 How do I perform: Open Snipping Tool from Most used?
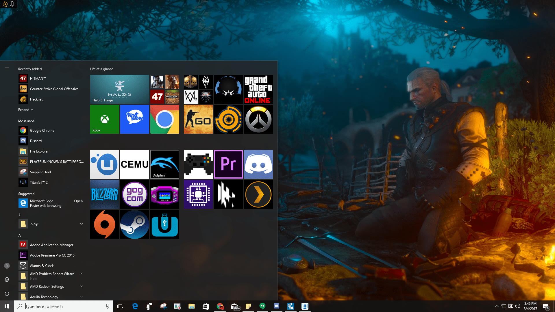coord(40,172)
